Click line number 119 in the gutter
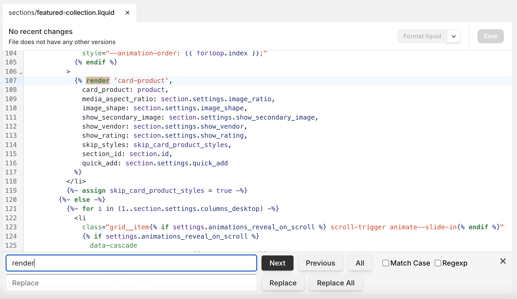The height and width of the screenshot is (299, 517). [x=11, y=191]
